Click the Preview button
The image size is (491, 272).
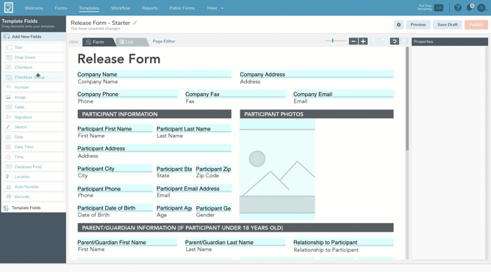418,25
